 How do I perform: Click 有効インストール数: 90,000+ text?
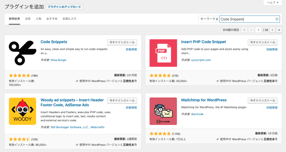[28, 145]
